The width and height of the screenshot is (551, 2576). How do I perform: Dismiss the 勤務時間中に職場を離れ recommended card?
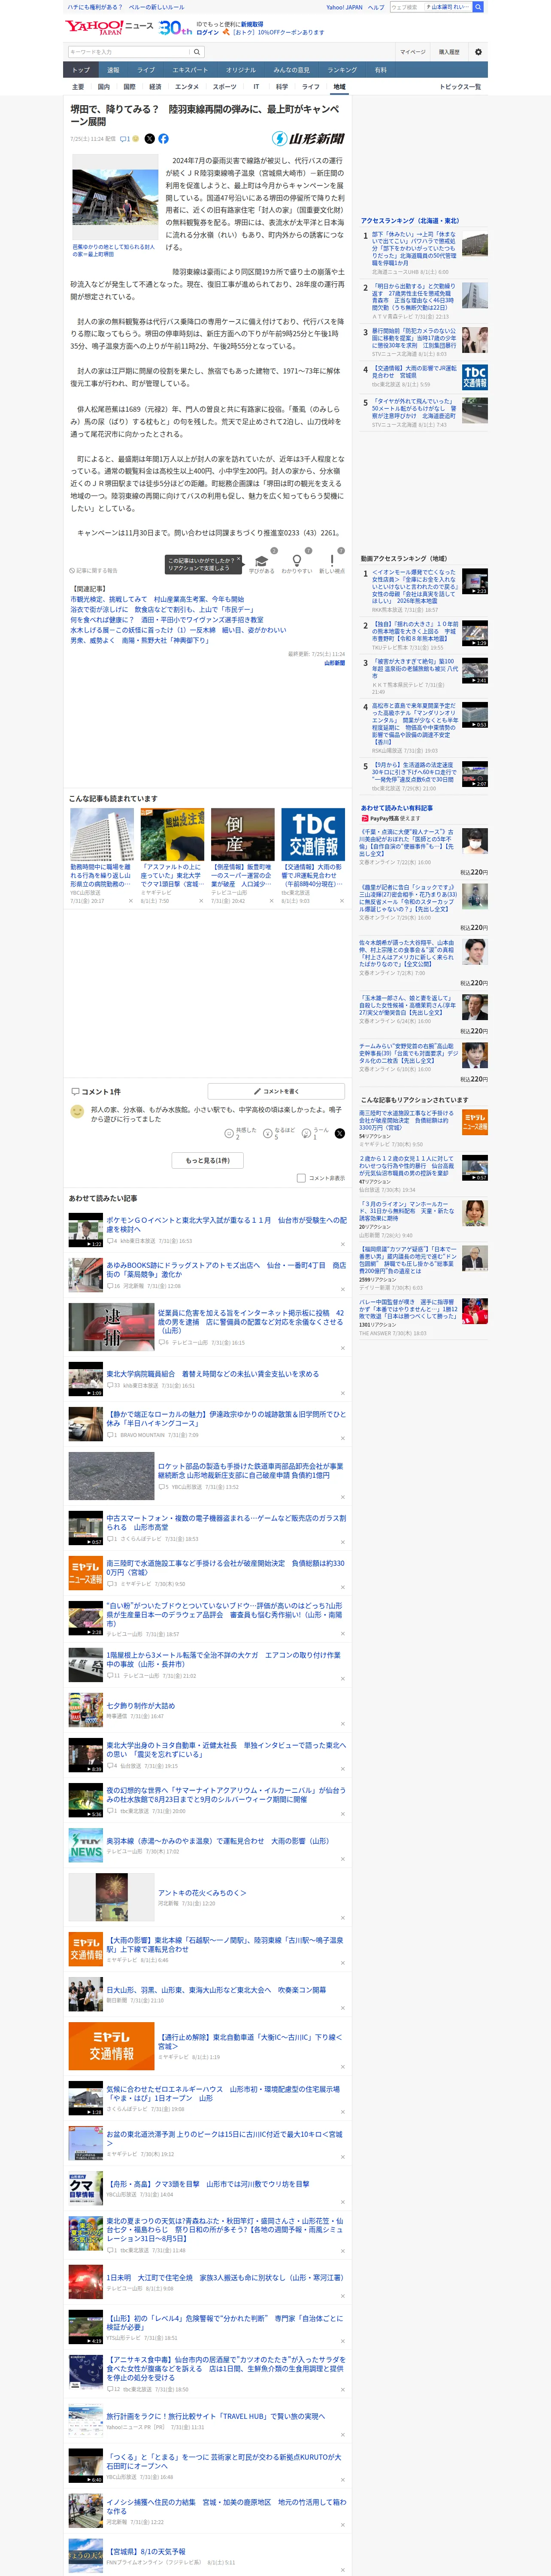pos(130,901)
